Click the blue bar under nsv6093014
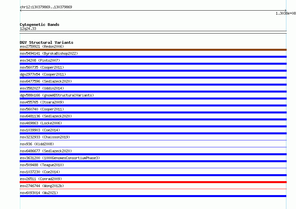Viewport: 296px width, 209px height. [153, 196]
